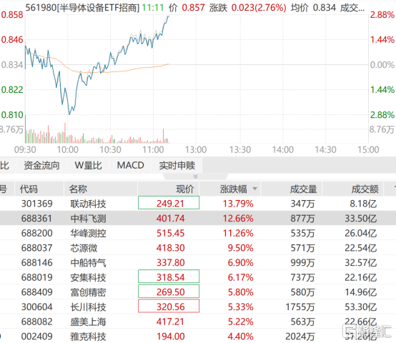Click the 6.17% change value
The image size is (396, 343).
pos(240,277)
